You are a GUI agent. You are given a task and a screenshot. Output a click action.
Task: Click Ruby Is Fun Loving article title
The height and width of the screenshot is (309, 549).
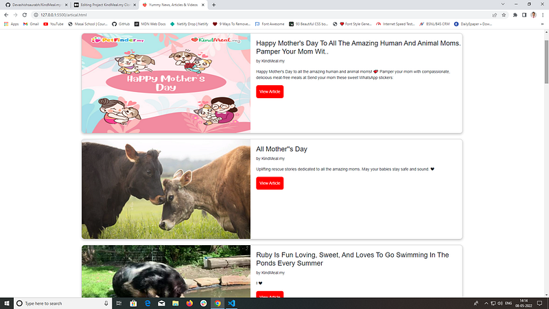(x=352, y=259)
